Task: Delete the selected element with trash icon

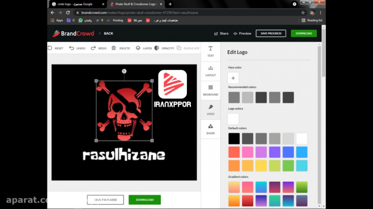Action: tap(114, 48)
